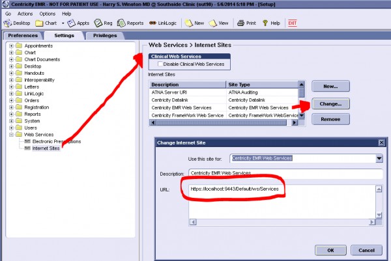Image resolution: width=391 pixels, height=261 pixels.
Task: Click the Remove button
Action: (330, 119)
